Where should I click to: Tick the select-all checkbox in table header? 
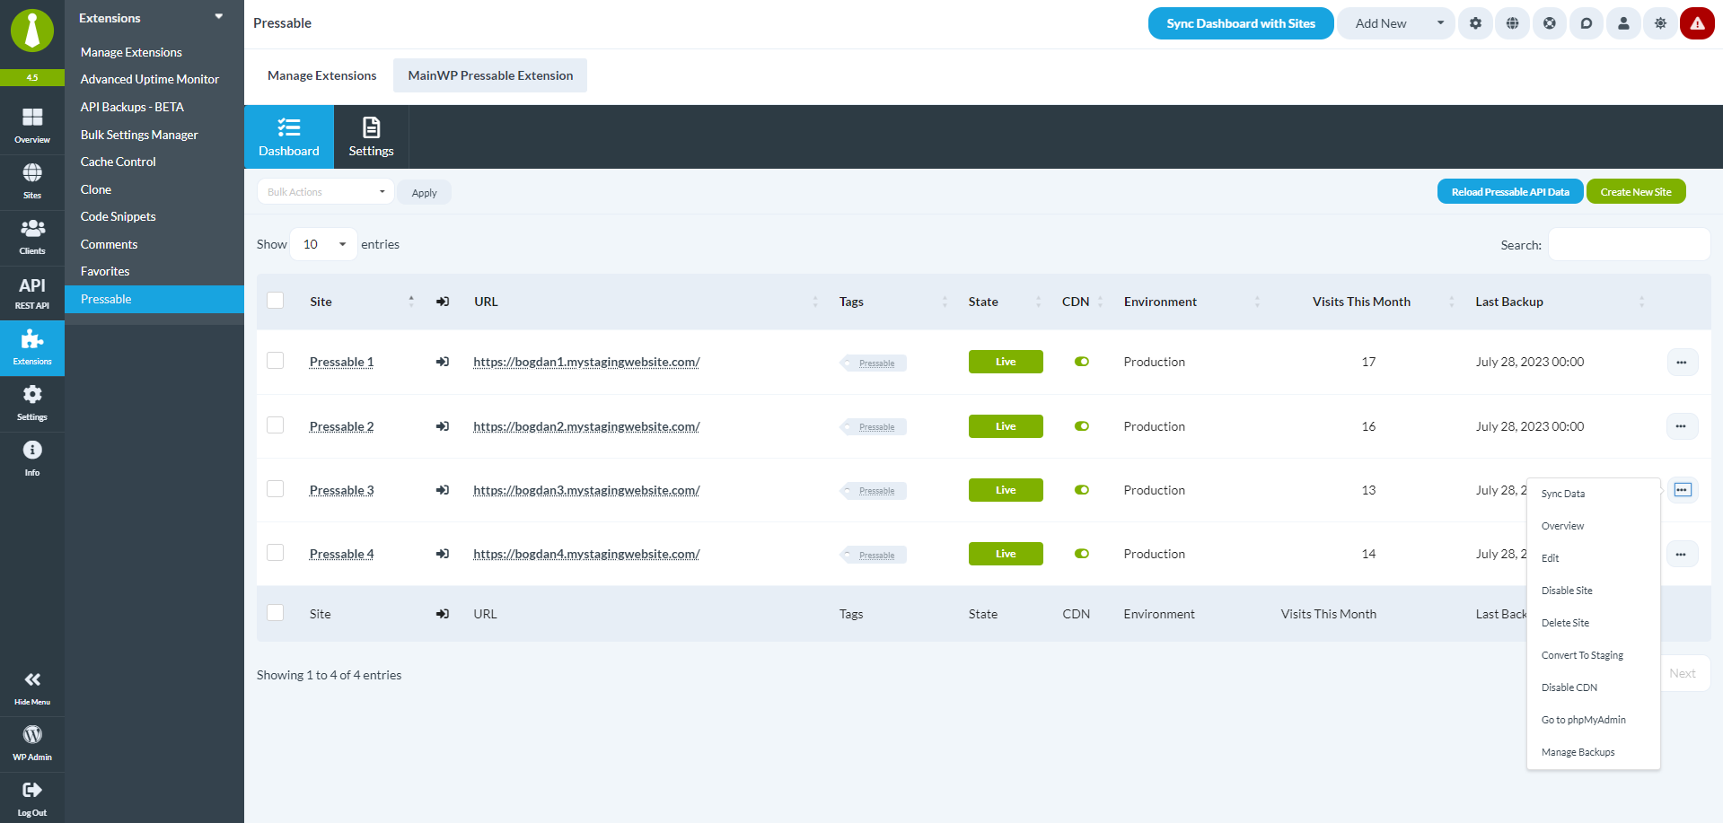click(x=276, y=301)
